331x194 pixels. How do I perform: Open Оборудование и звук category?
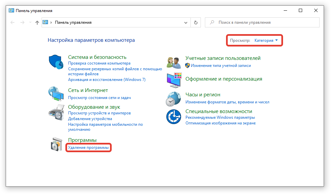(94, 107)
